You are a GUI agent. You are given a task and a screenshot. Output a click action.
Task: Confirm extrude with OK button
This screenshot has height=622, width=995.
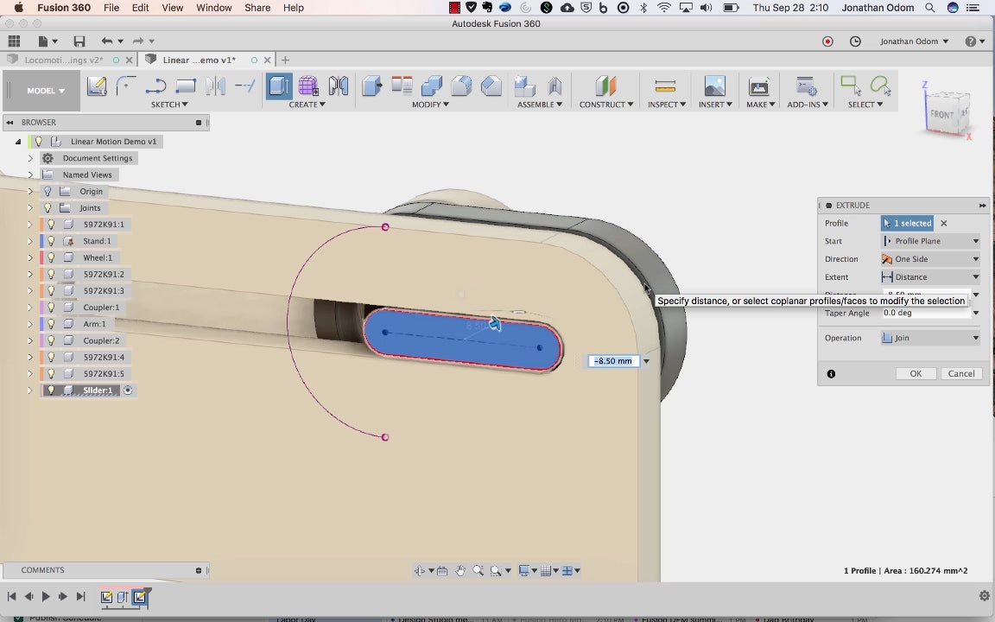pos(916,374)
